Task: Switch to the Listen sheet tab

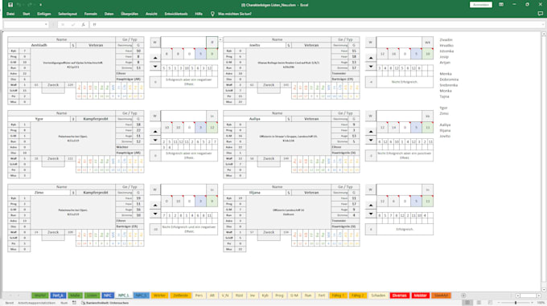Action: [x=92, y=296]
